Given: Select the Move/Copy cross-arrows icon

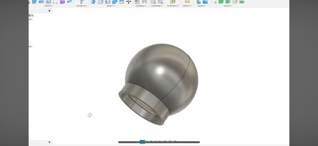Looking at the screenshot, I should (129, 2).
